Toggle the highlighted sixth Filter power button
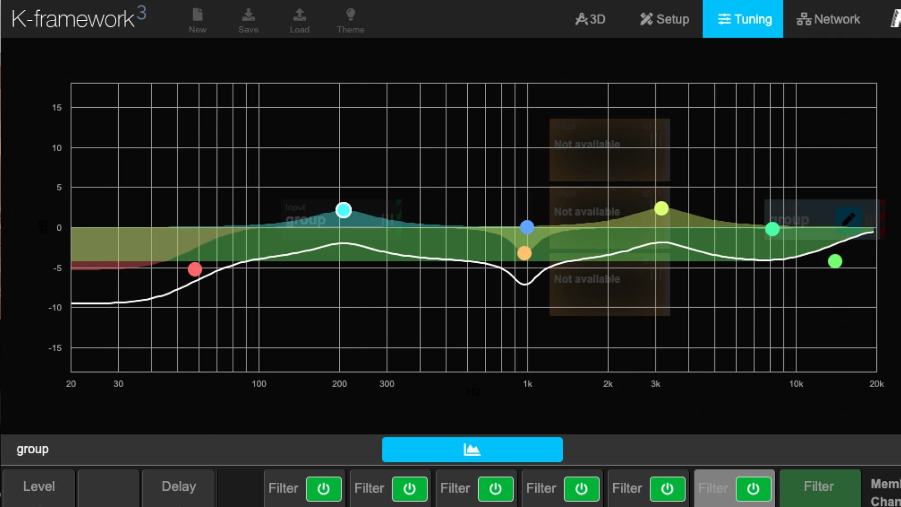The height and width of the screenshot is (507, 901). 753,489
